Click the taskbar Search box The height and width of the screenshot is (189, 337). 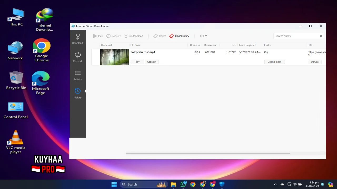(144, 184)
